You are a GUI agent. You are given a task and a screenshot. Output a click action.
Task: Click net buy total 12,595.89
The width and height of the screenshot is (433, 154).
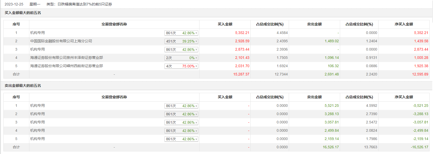[x=420, y=74]
